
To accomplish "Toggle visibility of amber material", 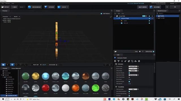I will [149, 21].
